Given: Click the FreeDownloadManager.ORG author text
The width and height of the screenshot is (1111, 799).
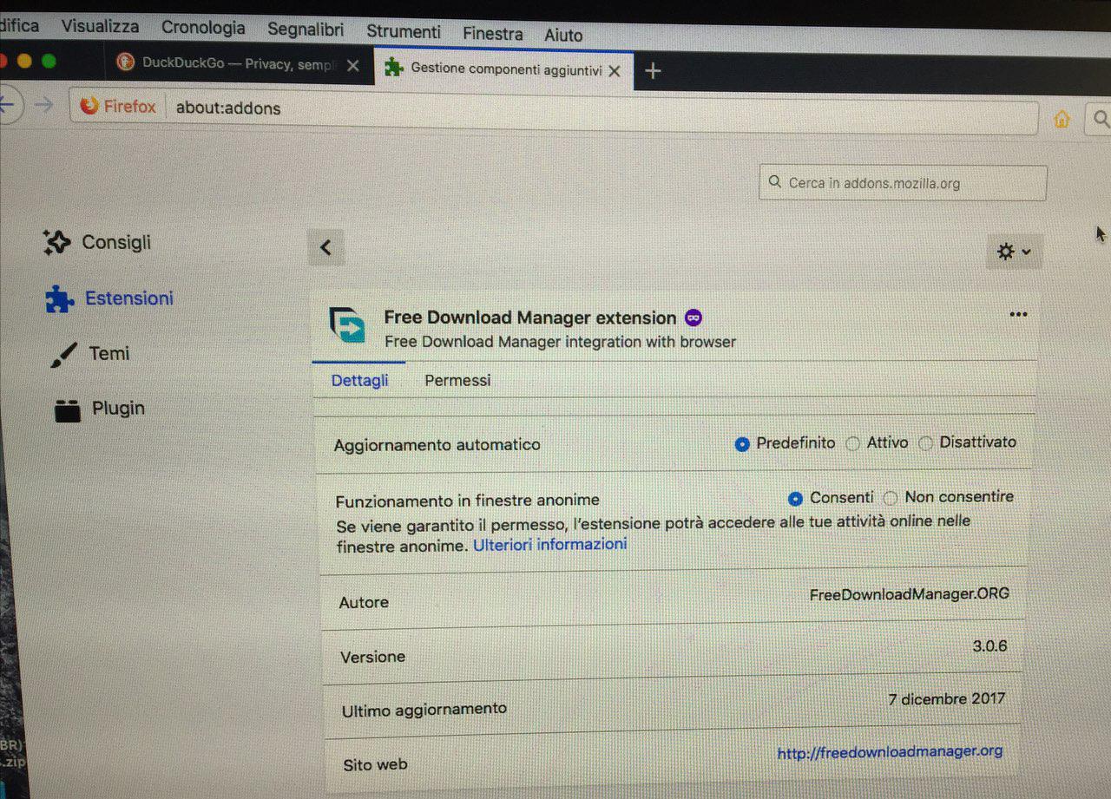Looking at the screenshot, I should tap(909, 594).
